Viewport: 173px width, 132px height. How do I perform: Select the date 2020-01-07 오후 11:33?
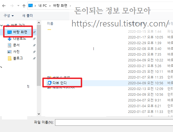point(145,112)
